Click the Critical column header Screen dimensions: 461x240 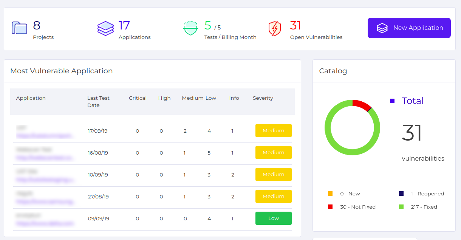click(x=138, y=98)
